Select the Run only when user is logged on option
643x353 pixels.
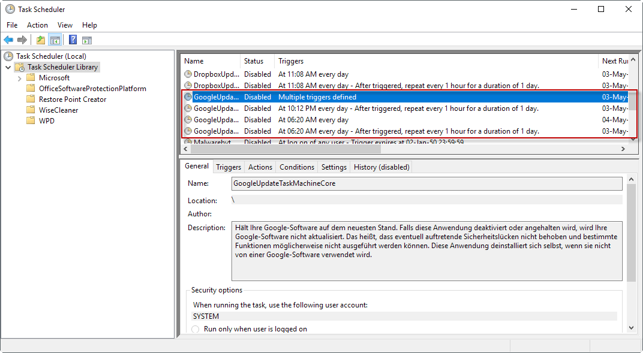tap(196, 329)
